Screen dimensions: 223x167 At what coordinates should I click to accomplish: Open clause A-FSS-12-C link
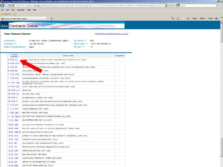click(14, 63)
